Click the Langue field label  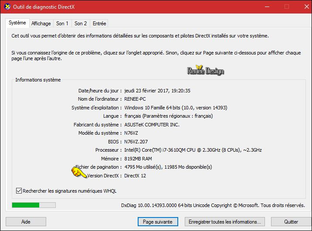click(x=112, y=116)
